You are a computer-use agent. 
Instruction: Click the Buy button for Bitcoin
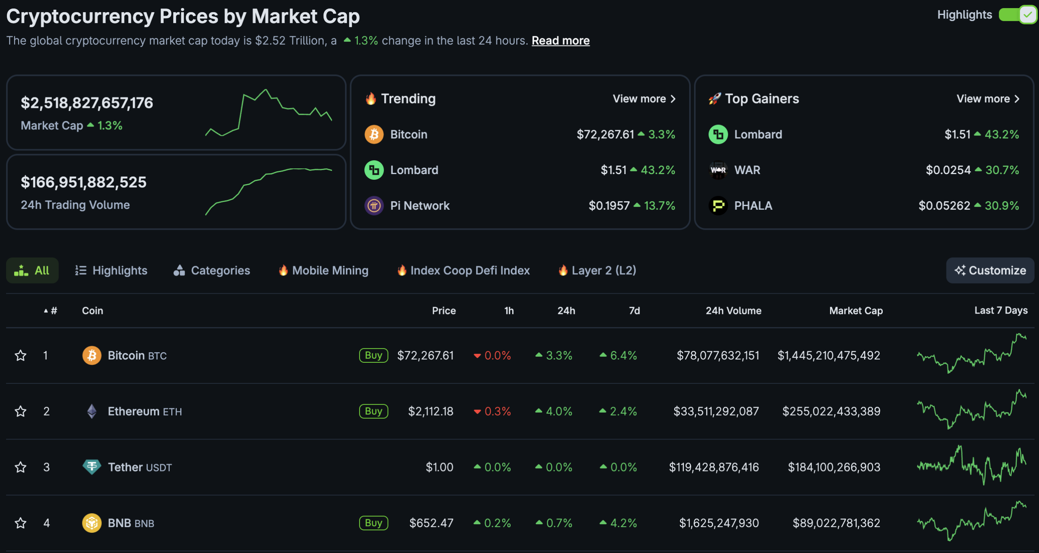(373, 355)
